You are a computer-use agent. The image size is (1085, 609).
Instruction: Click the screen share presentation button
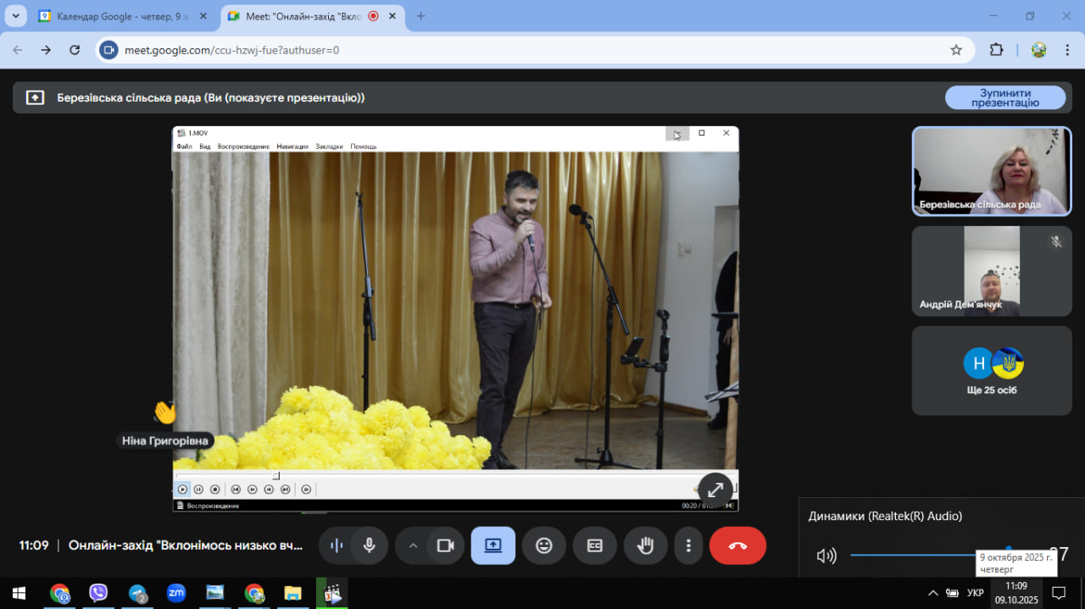click(493, 545)
